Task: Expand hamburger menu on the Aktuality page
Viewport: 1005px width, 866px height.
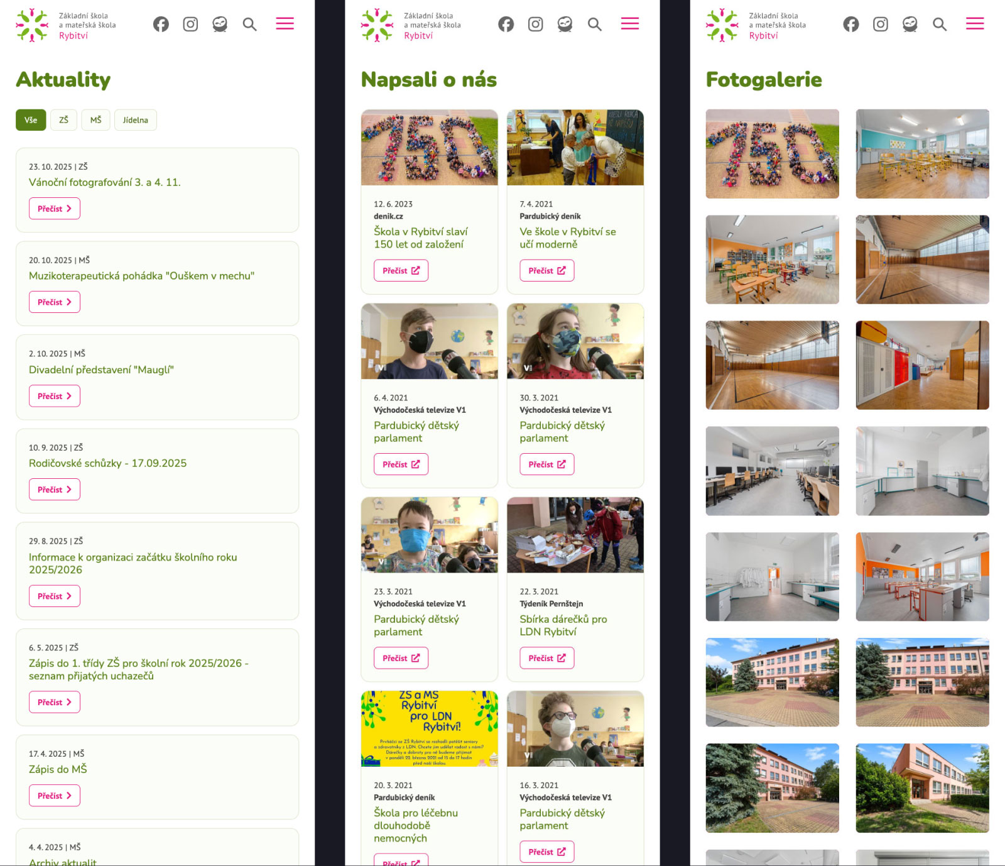Action: [x=285, y=24]
